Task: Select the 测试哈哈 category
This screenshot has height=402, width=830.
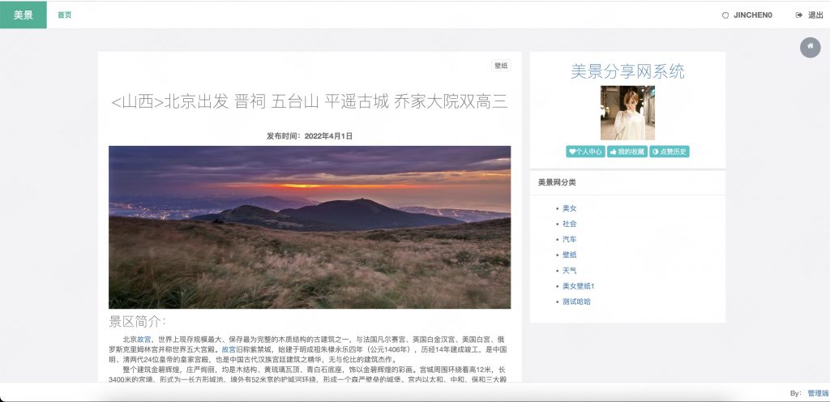Action: [x=576, y=301]
